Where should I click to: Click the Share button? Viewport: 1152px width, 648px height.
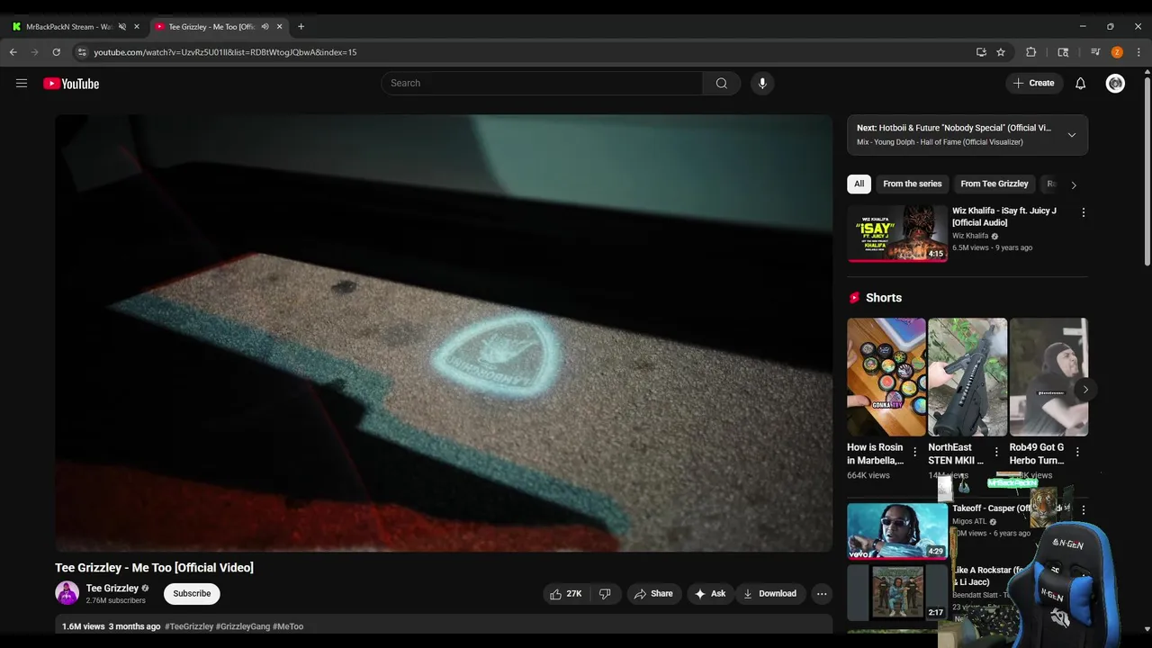[653, 594]
